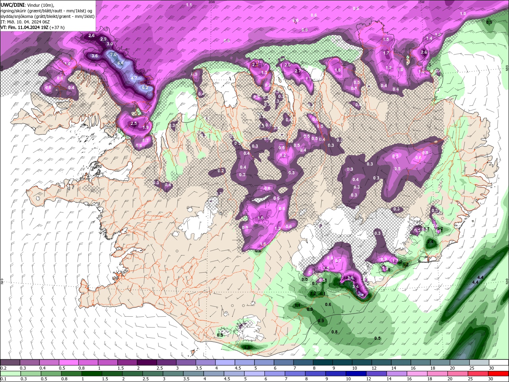Click the 20W longitude label
509x382 pixels.
(x=212, y=2)
